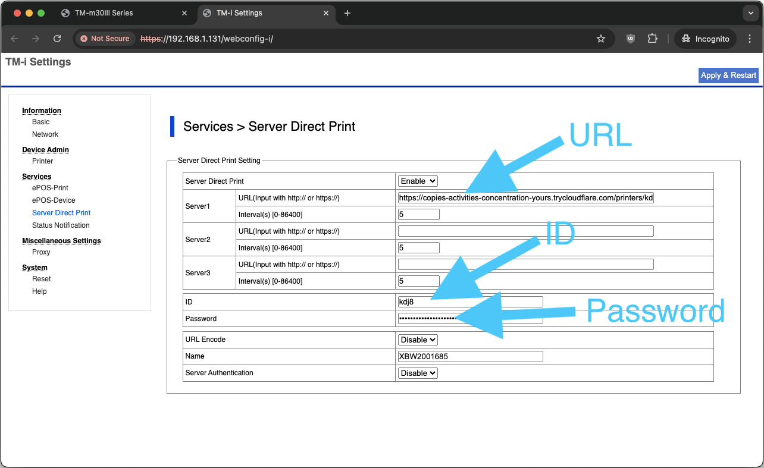Viewport: 764px width, 468px height.
Task: Close the TM-i Settings tab
Action: coord(326,13)
